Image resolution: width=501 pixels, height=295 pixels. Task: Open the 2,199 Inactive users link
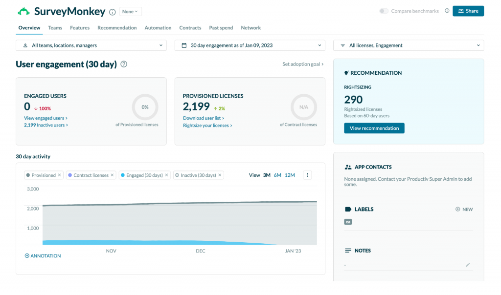coord(46,125)
